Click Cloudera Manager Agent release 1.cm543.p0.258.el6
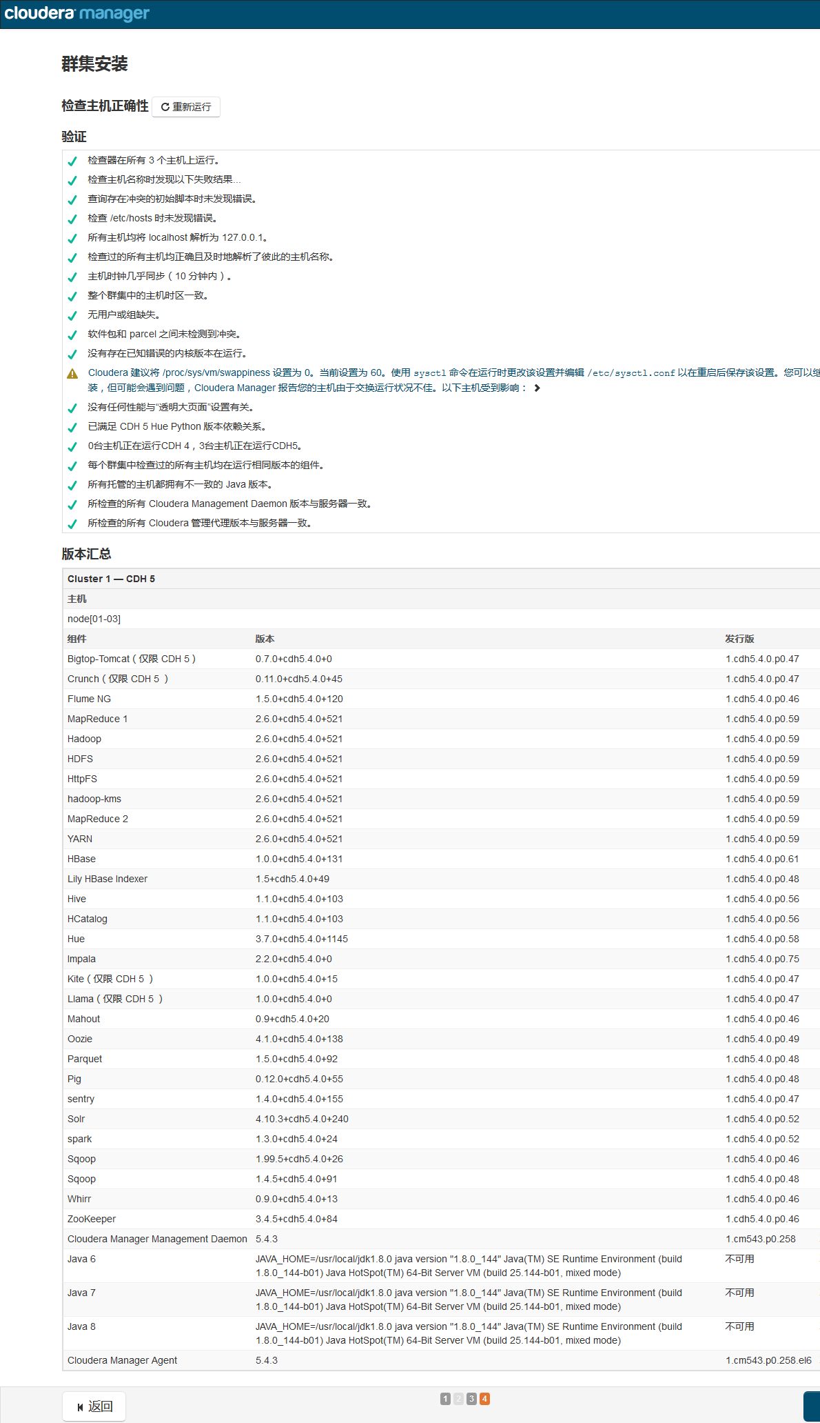The image size is (820, 1423). [768, 1360]
